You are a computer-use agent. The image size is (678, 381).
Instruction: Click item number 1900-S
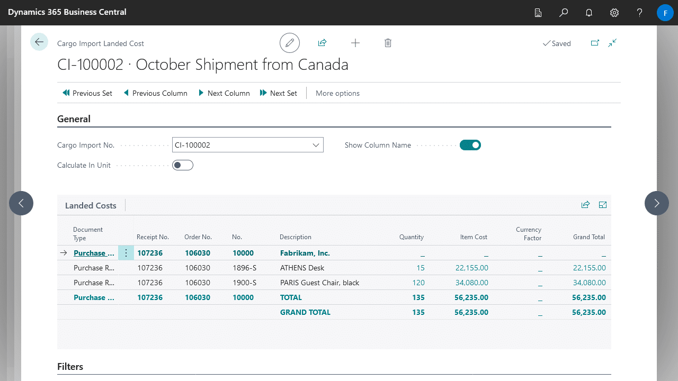pos(244,283)
